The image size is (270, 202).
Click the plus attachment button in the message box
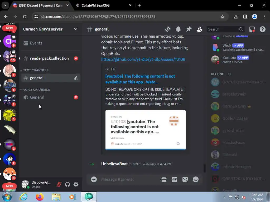click(x=94, y=179)
